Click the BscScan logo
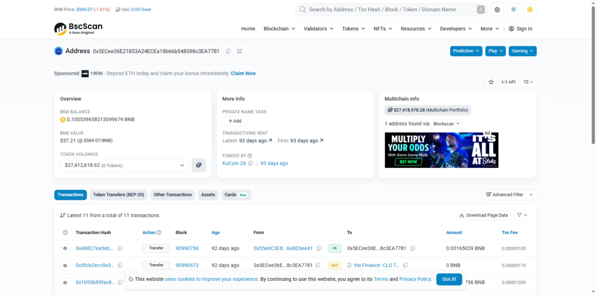The image size is (596, 295). [79, 29]
